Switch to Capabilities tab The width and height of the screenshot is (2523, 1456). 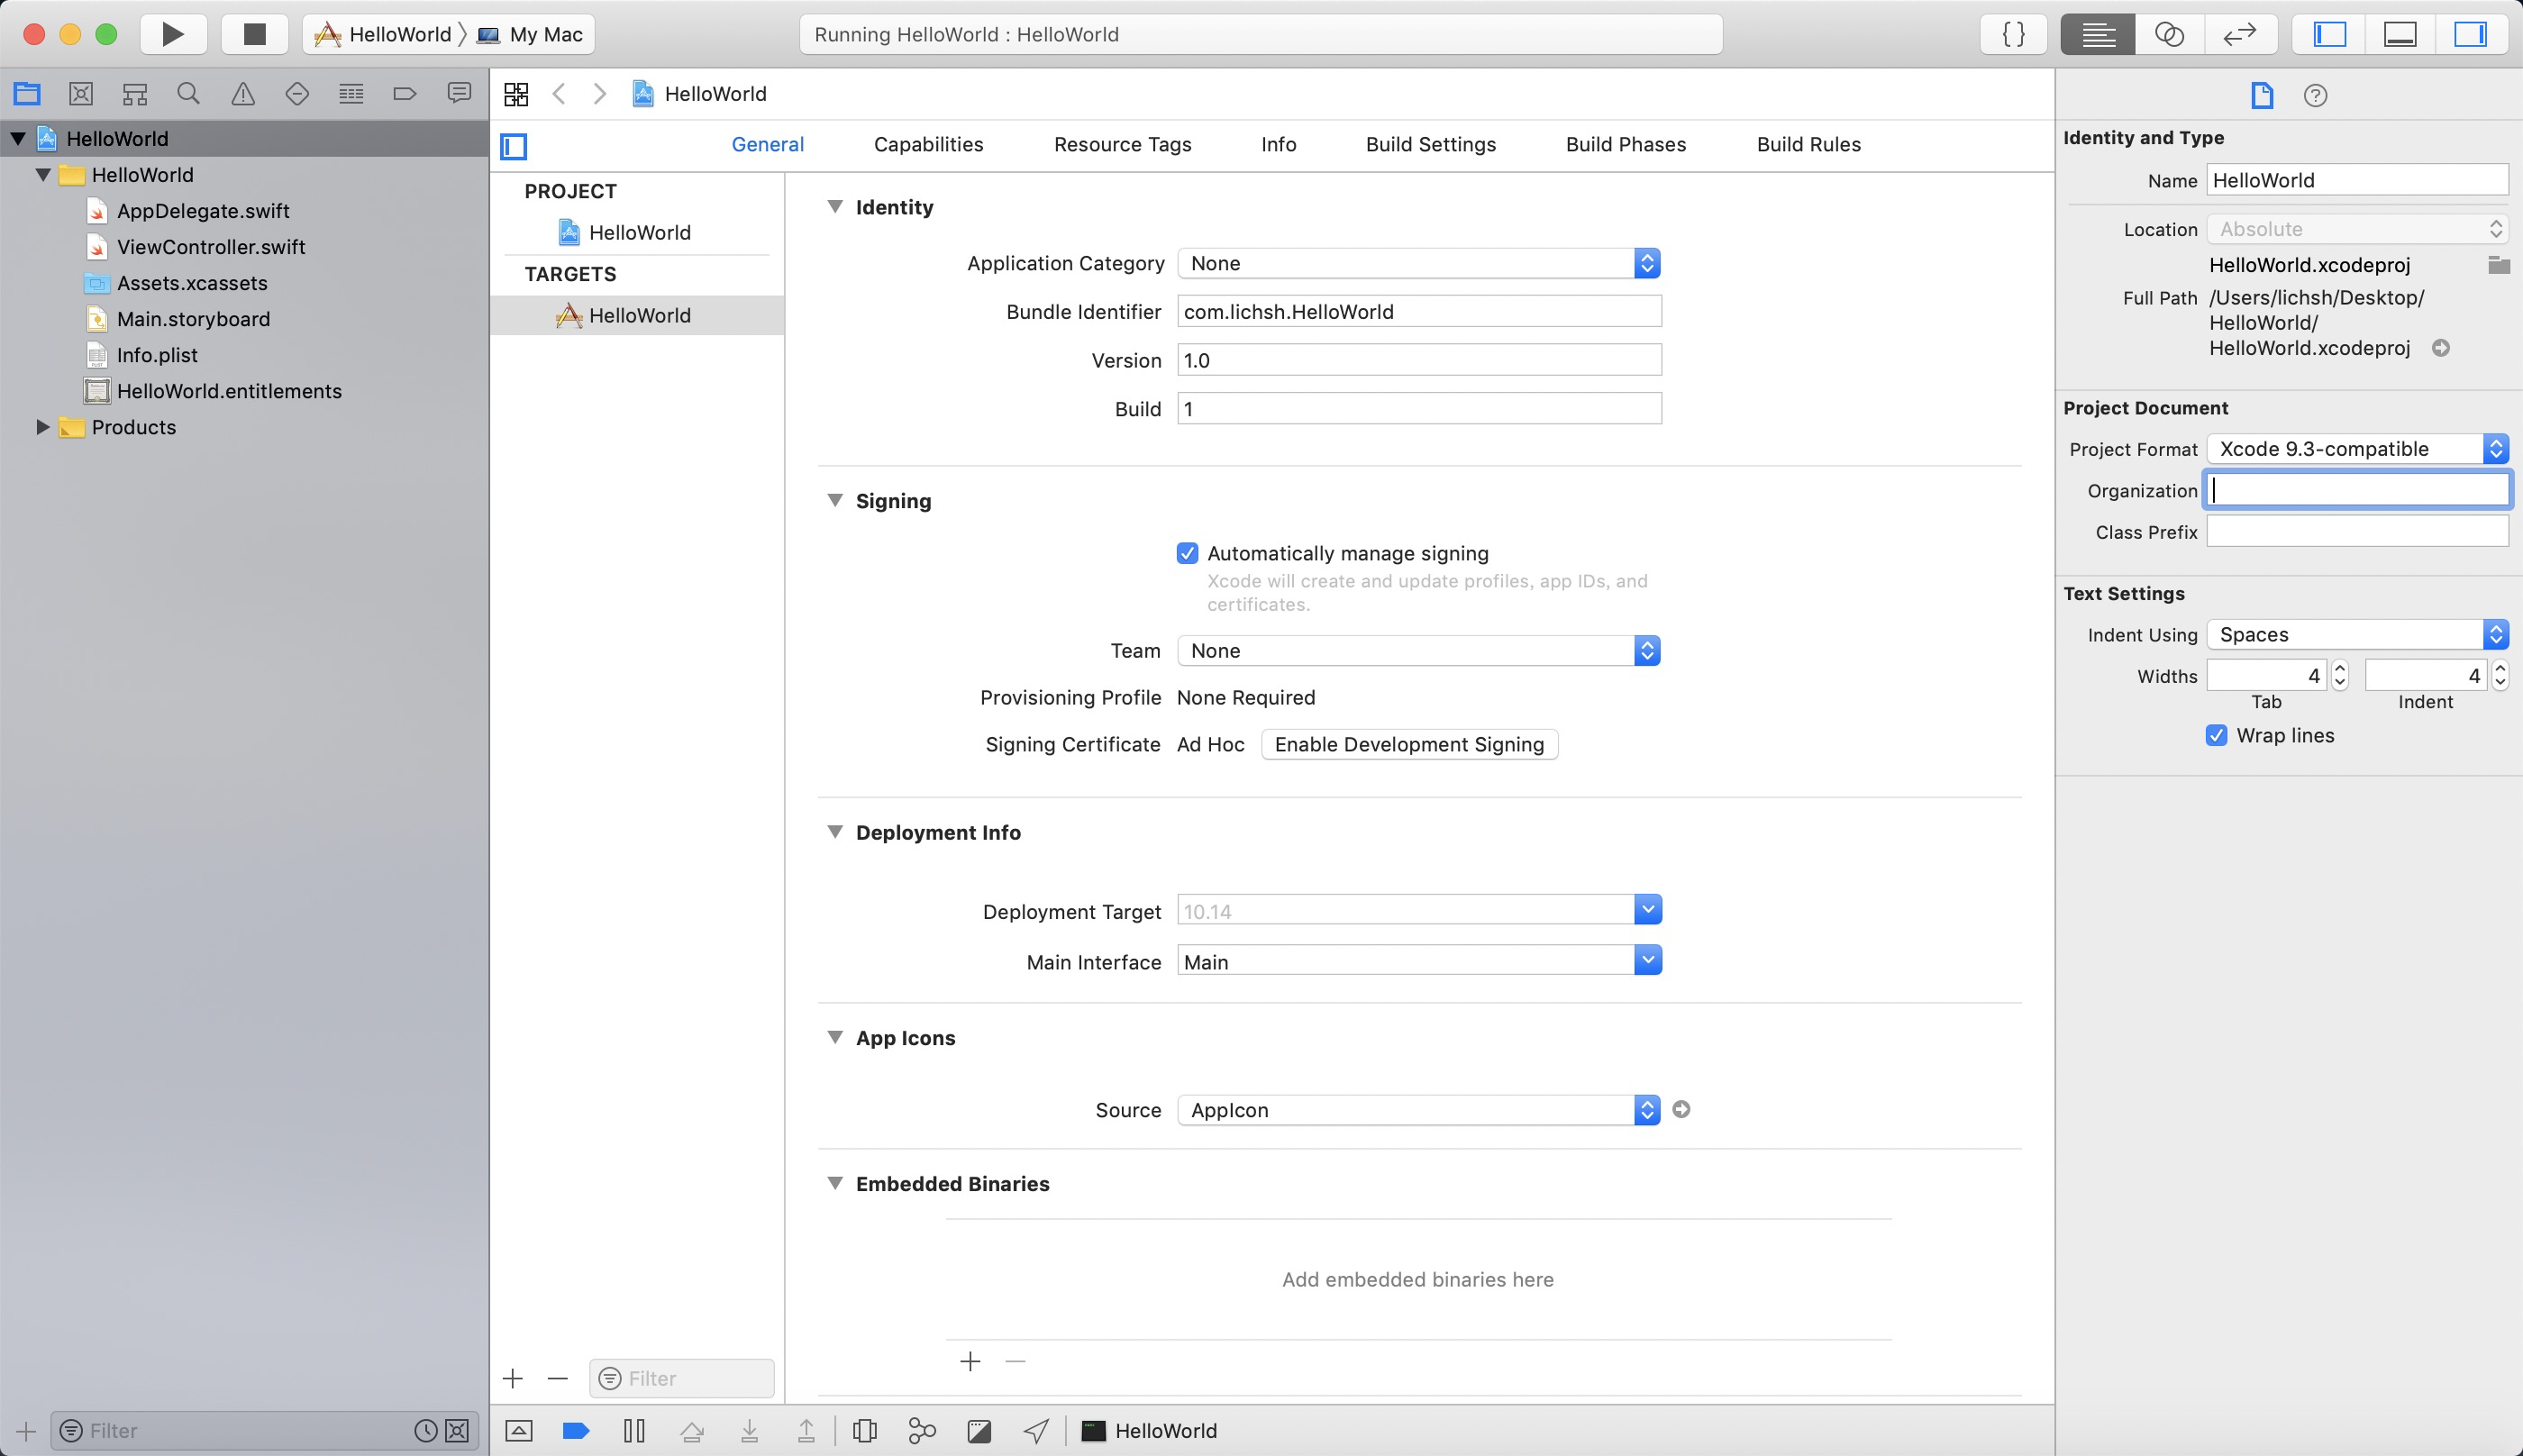tap(929, 145)
